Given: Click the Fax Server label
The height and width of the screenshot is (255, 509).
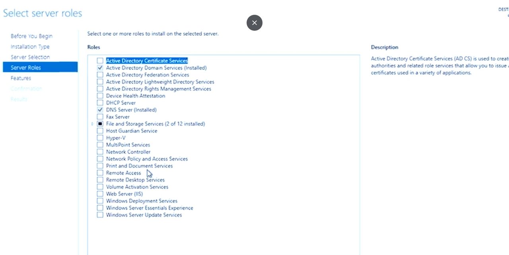Looking at the screenshot, I should pos(118,117).
